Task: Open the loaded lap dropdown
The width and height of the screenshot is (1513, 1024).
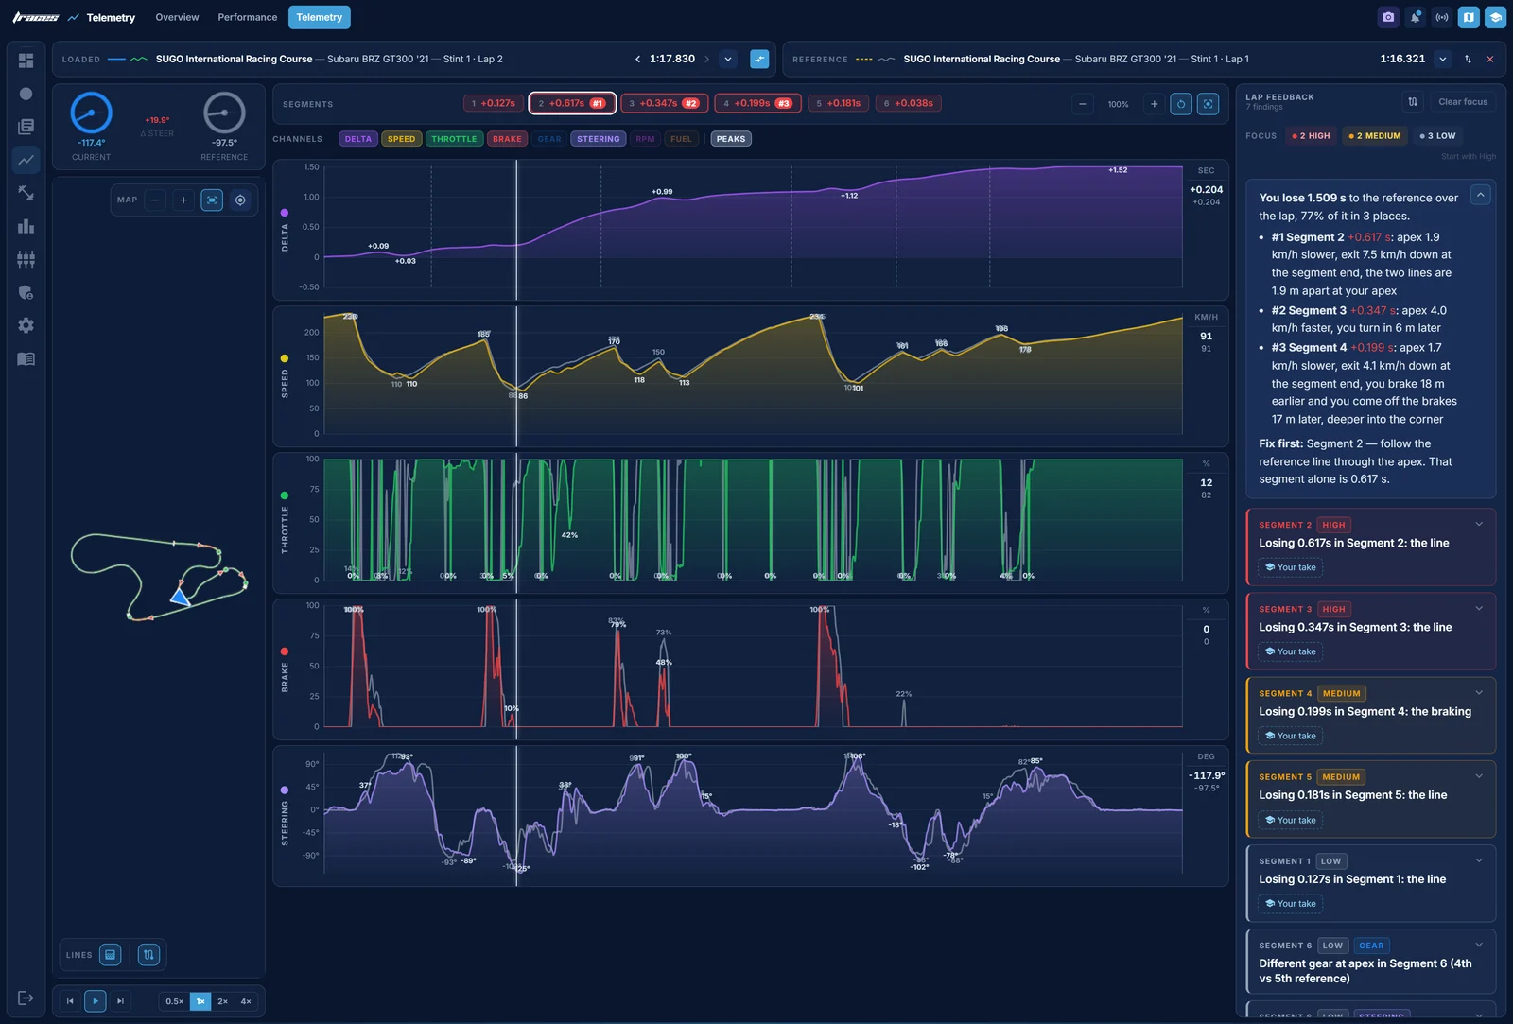Action: tap(728, 59)
